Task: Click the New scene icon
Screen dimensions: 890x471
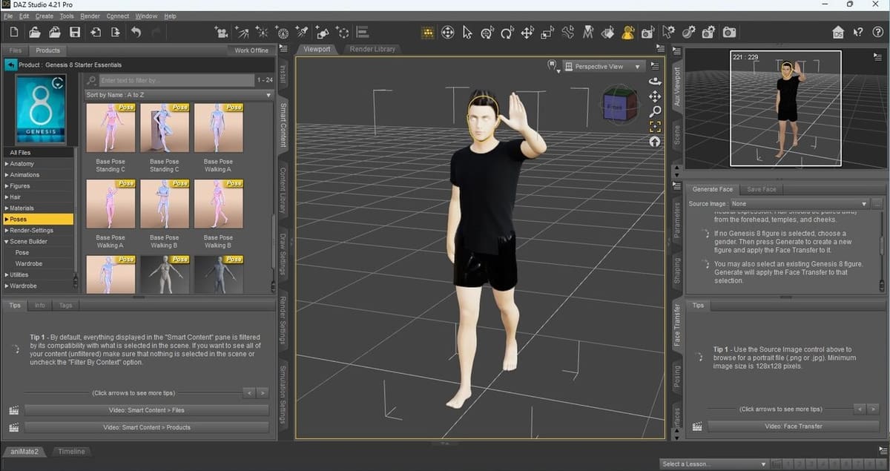Action: tap(14, 32)
